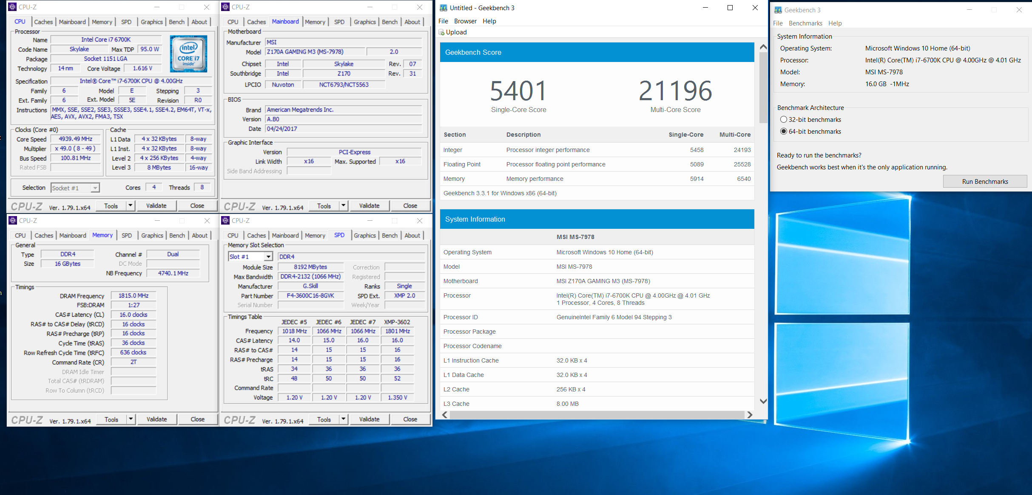Click the L3 Cache row 8.00 MB

pos(597,404)
